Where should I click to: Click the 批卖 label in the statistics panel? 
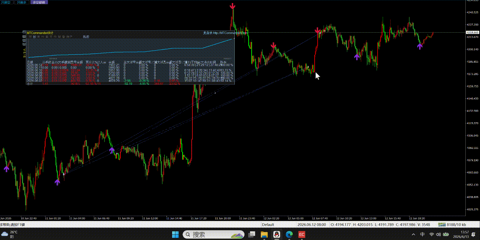pyautogui.click(x=86, y=37)
